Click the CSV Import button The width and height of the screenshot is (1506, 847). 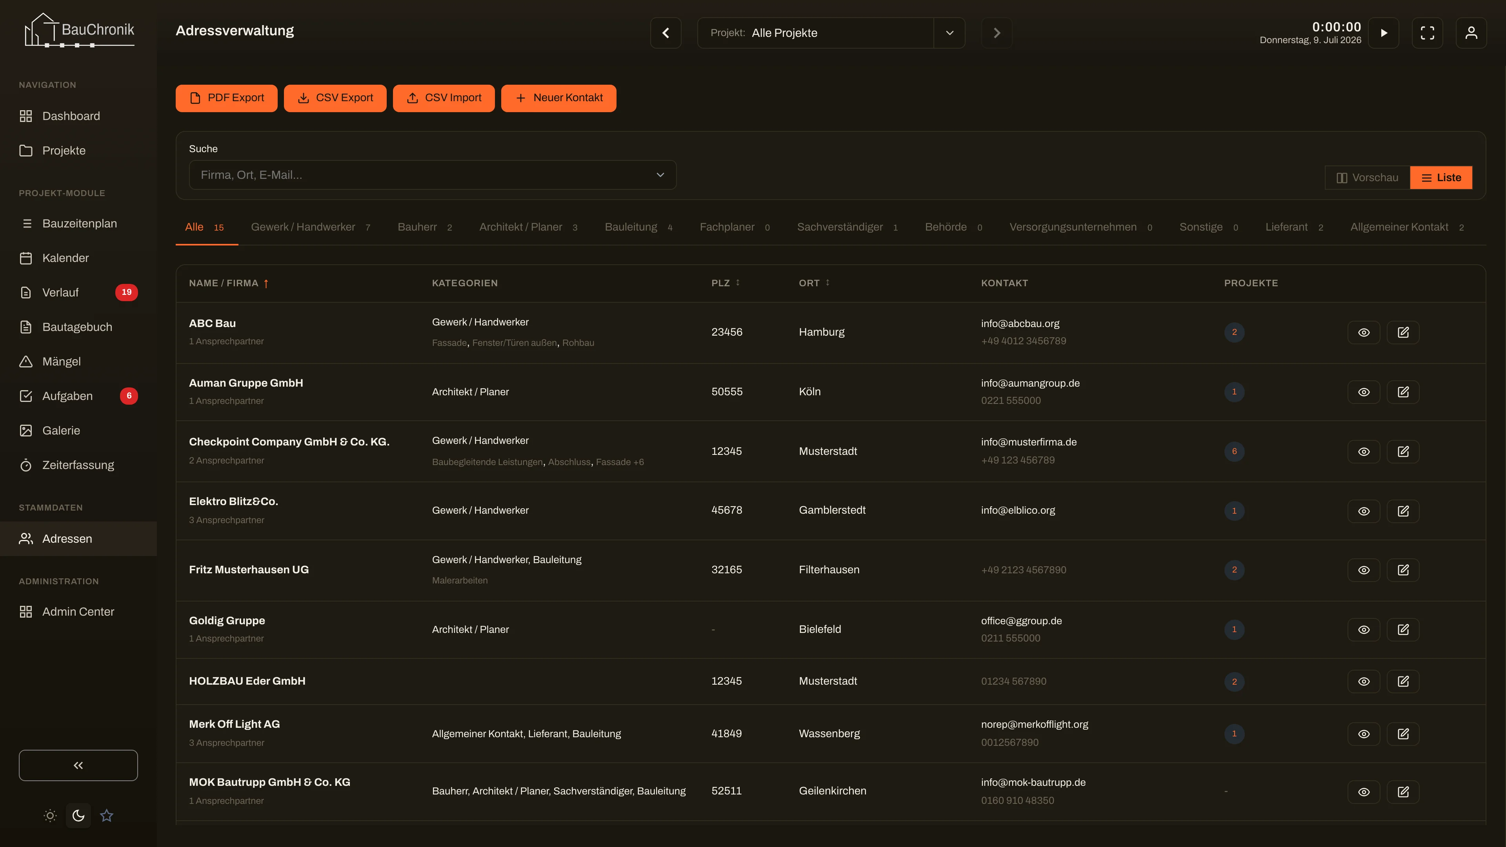(444, 98)
